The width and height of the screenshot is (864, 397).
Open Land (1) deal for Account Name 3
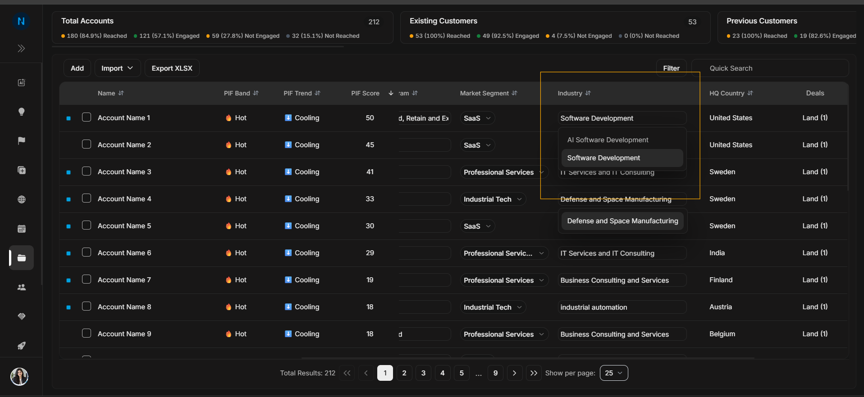tap(815, 171)
